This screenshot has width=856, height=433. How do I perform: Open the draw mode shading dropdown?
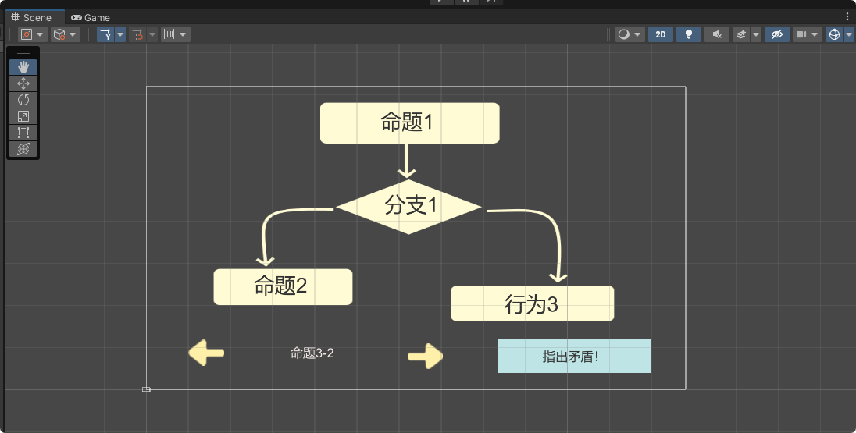coord(630,34)
